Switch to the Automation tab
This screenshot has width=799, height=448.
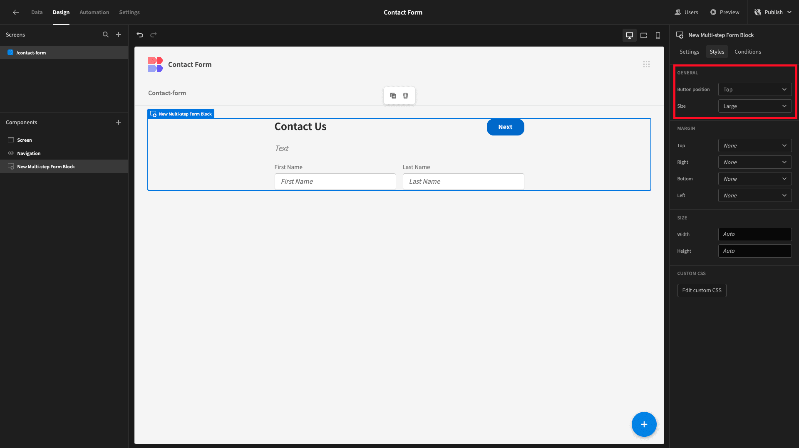(x=94, y=12)
